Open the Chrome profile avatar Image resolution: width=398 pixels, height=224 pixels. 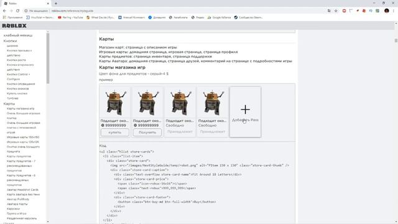click(x=387, y=11)
